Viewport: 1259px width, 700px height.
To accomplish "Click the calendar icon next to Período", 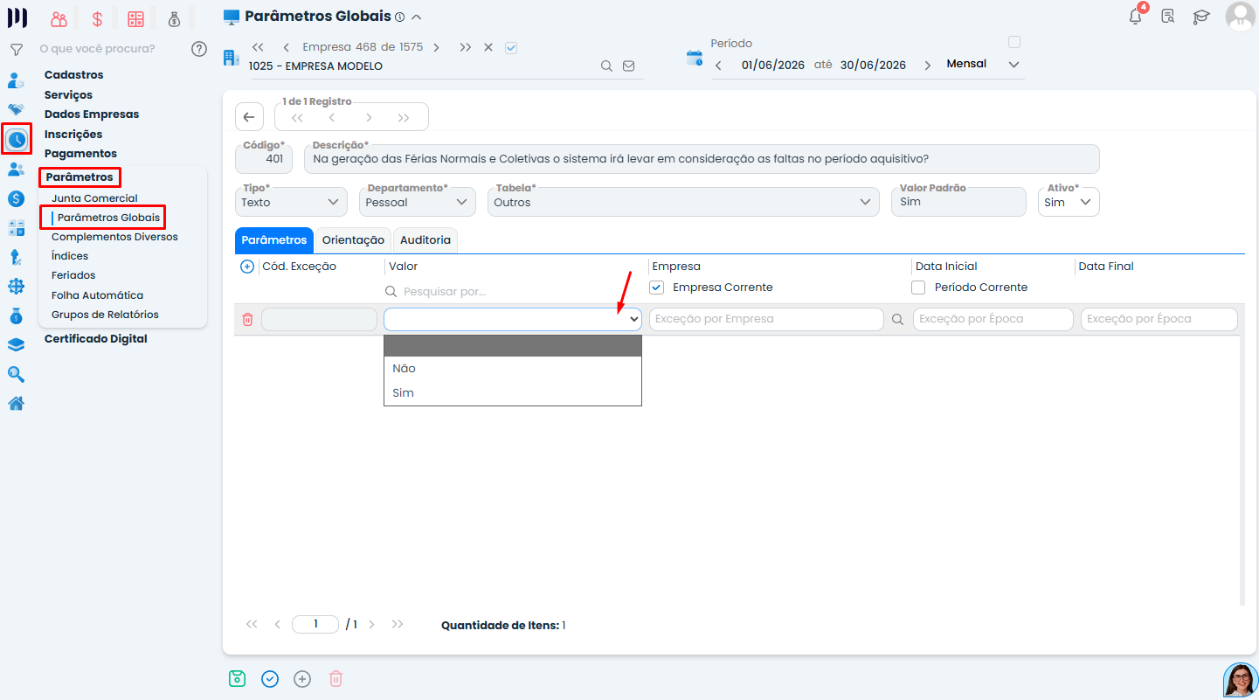I will [x=695, y=59].
